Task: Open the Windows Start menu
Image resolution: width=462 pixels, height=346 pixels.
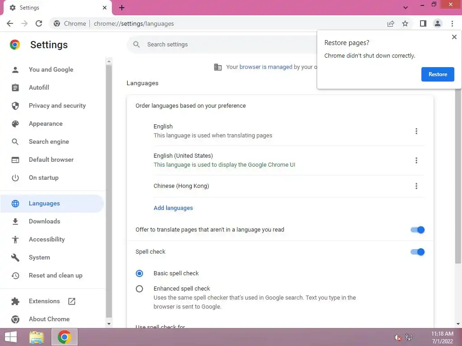Action: [x=11, y=337]
